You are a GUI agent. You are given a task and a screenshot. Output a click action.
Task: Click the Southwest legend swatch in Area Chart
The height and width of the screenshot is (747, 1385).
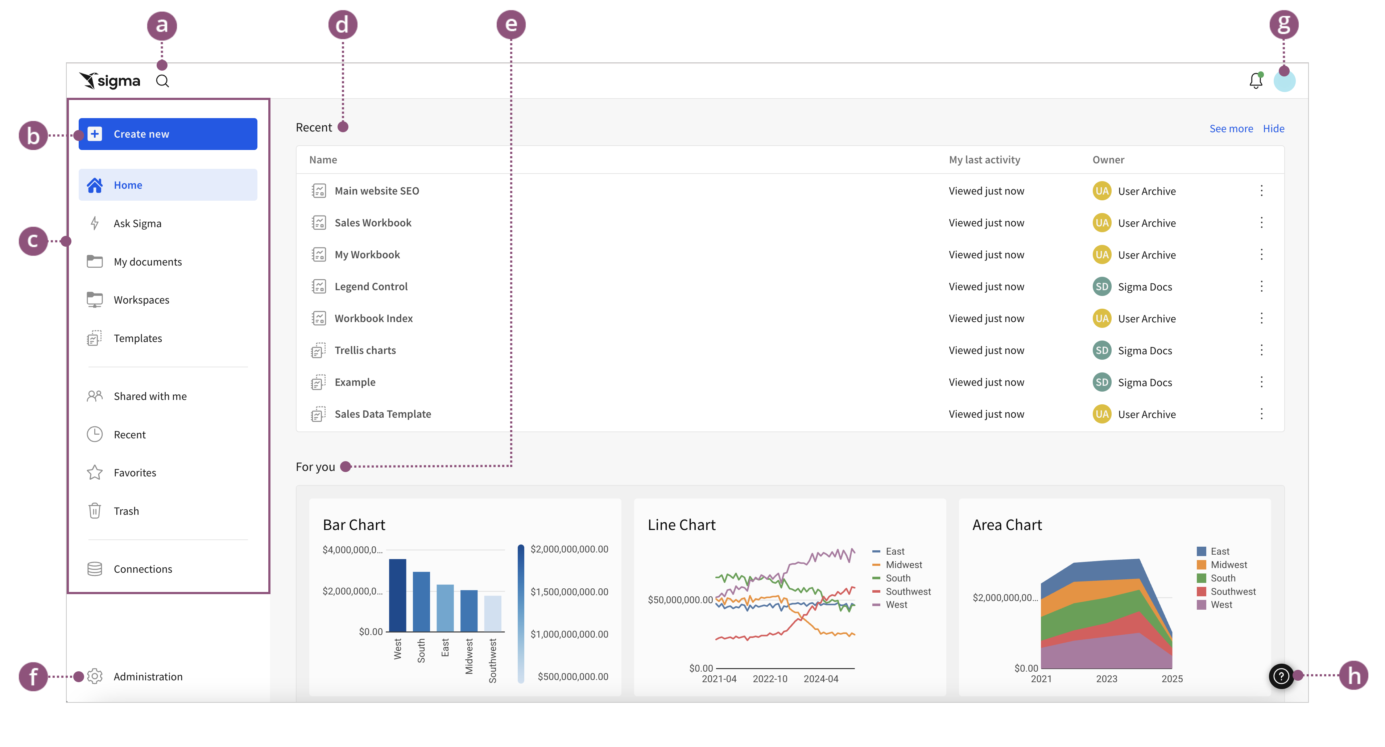point(1201,592)
